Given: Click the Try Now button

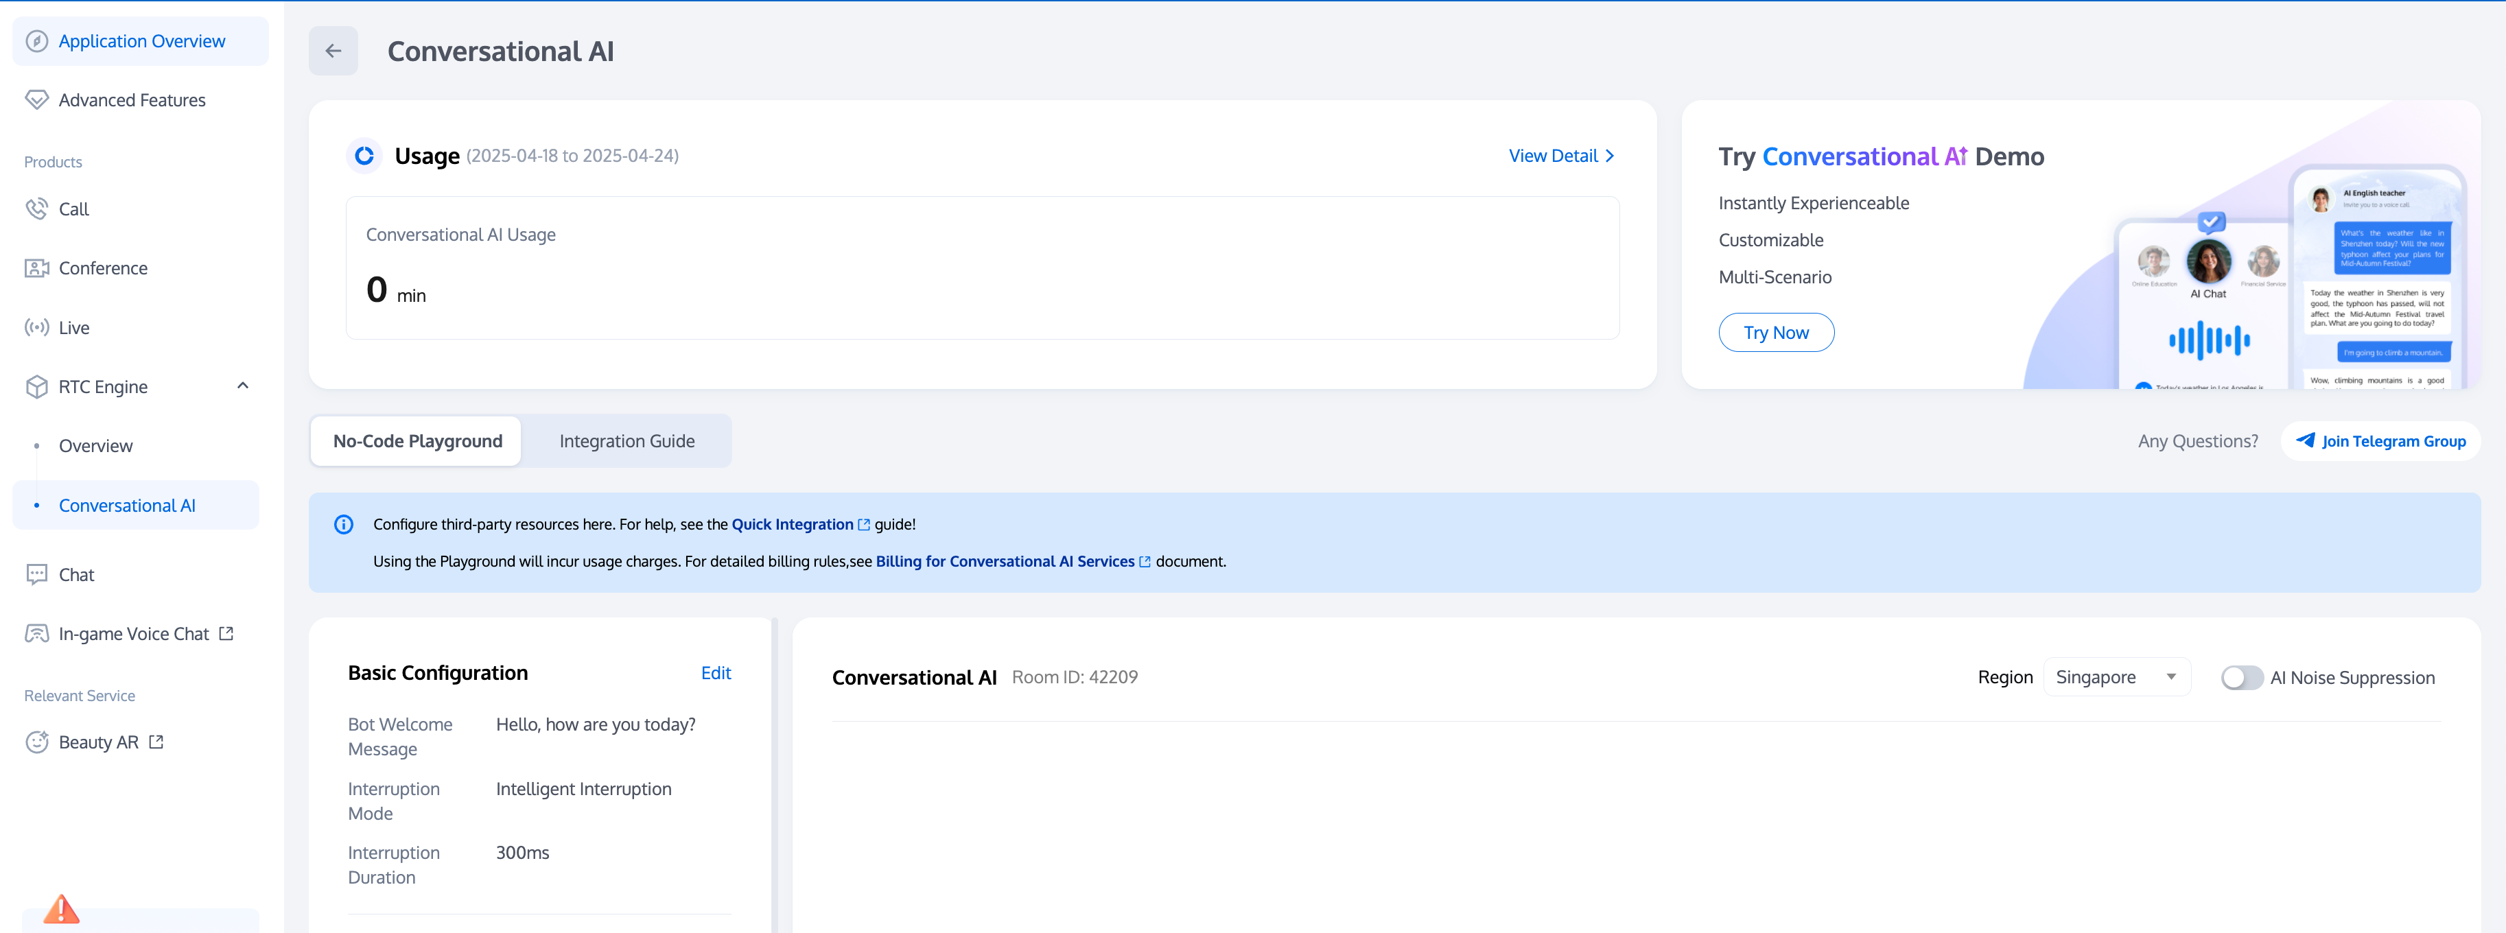Looking at the screenshot, I should (1775, 333).
